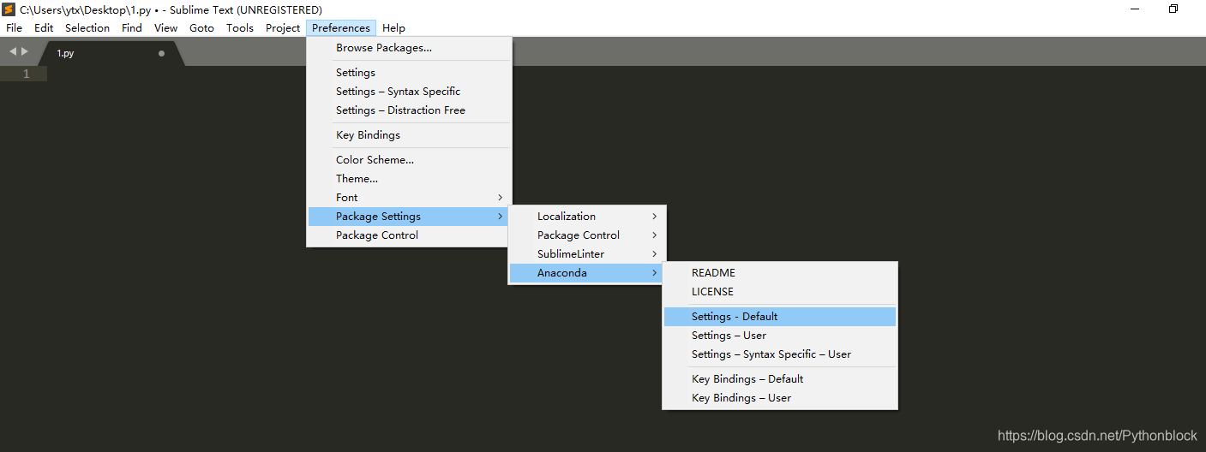
Task: Open the Tools menu
Action: pyautogui.click(x=240, y=28)
